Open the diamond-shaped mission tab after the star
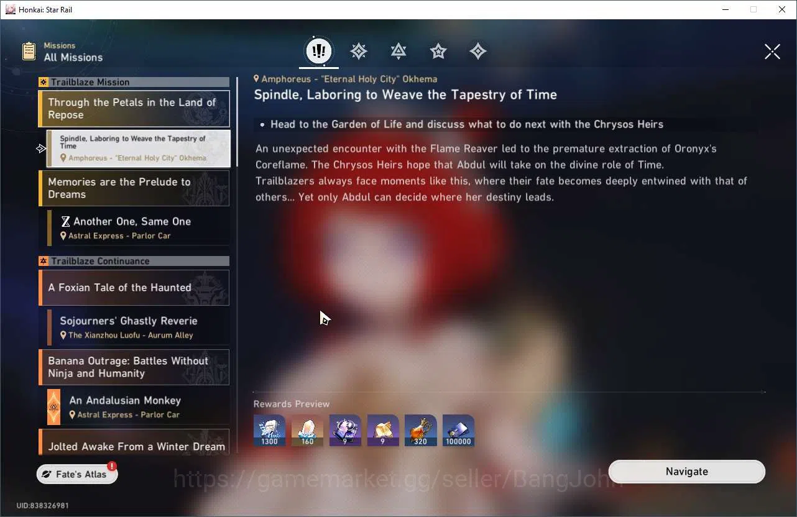This screenshot has height=517, width=797. [x=478, y=51]
